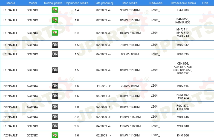
Task: Click the ON diesel icon in the K9K 830 row
Action: point(55,54)
